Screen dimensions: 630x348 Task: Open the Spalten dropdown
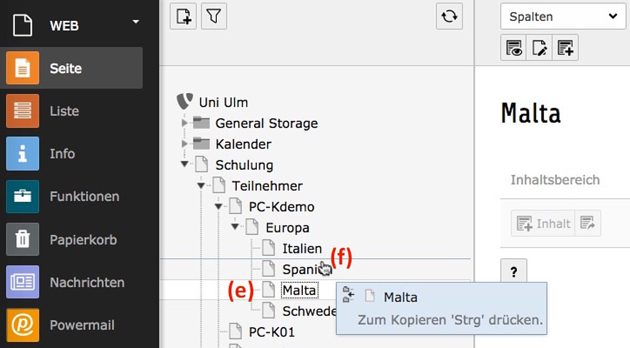(x=563, y=16)
